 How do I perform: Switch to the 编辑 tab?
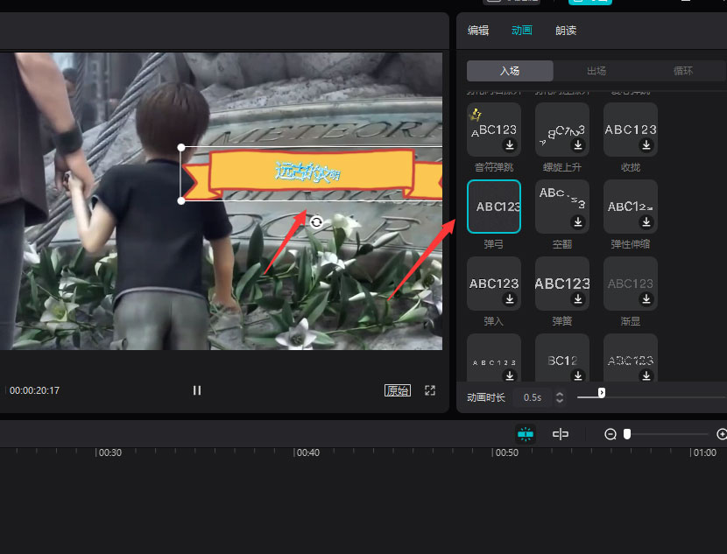pos(478,31)
